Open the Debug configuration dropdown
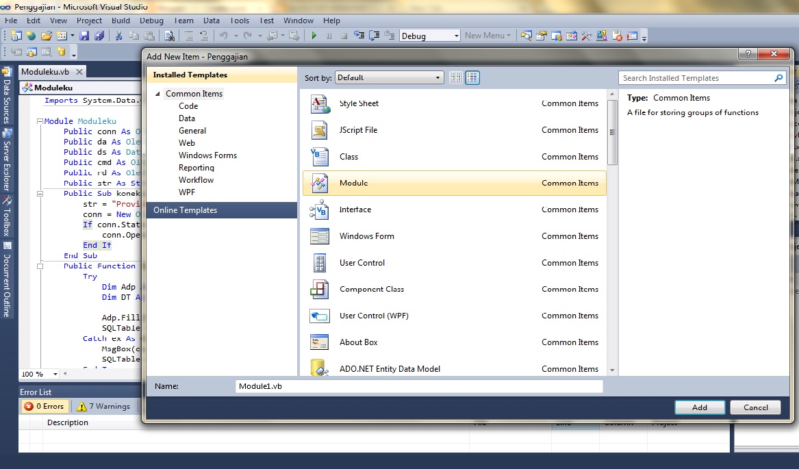 [457, 35]
